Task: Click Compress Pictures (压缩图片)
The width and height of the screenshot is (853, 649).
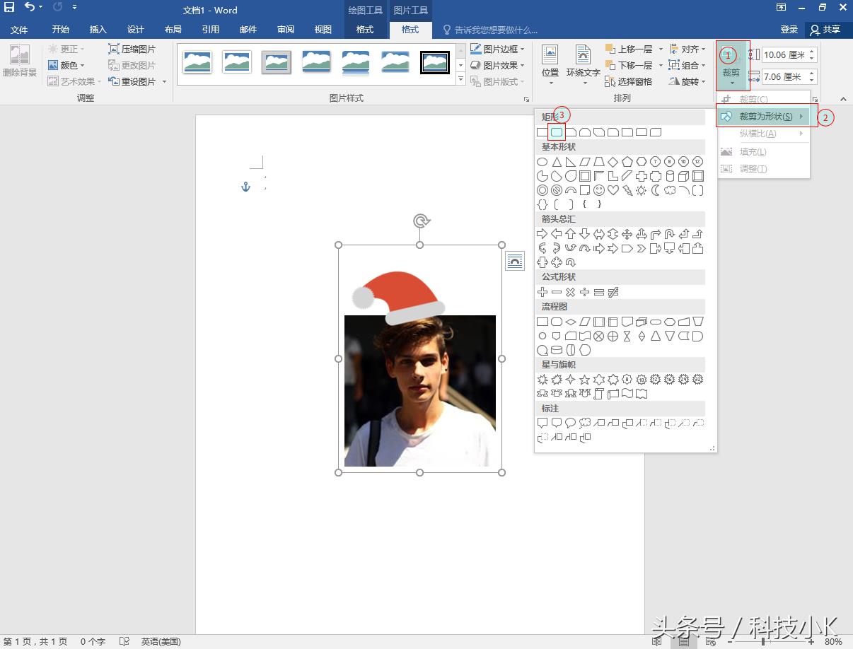Action: pos(132,49)
